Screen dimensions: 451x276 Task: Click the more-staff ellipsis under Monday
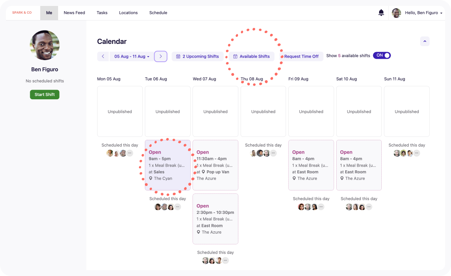[x=130, y=153]
